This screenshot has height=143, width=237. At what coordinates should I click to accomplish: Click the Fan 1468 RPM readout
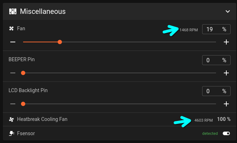coord(189,30)
